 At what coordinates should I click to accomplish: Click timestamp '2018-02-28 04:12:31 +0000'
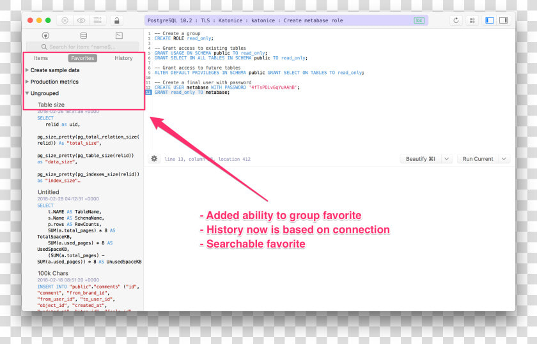[68, 198]
